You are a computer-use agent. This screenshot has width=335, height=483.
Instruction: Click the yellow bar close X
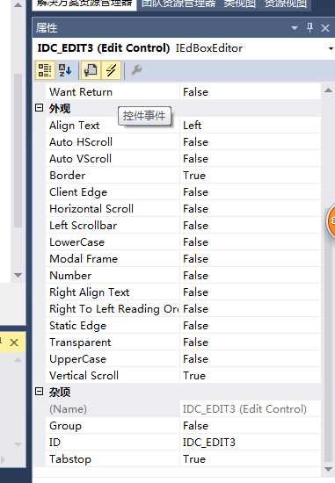coord(14,342)
